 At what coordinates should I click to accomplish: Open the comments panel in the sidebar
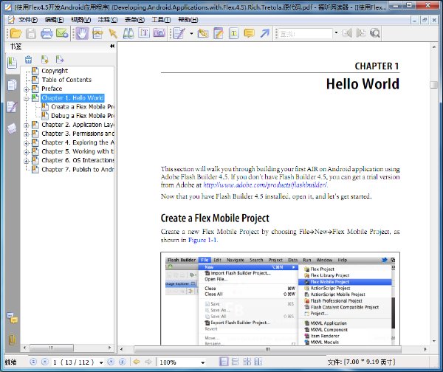12,318
